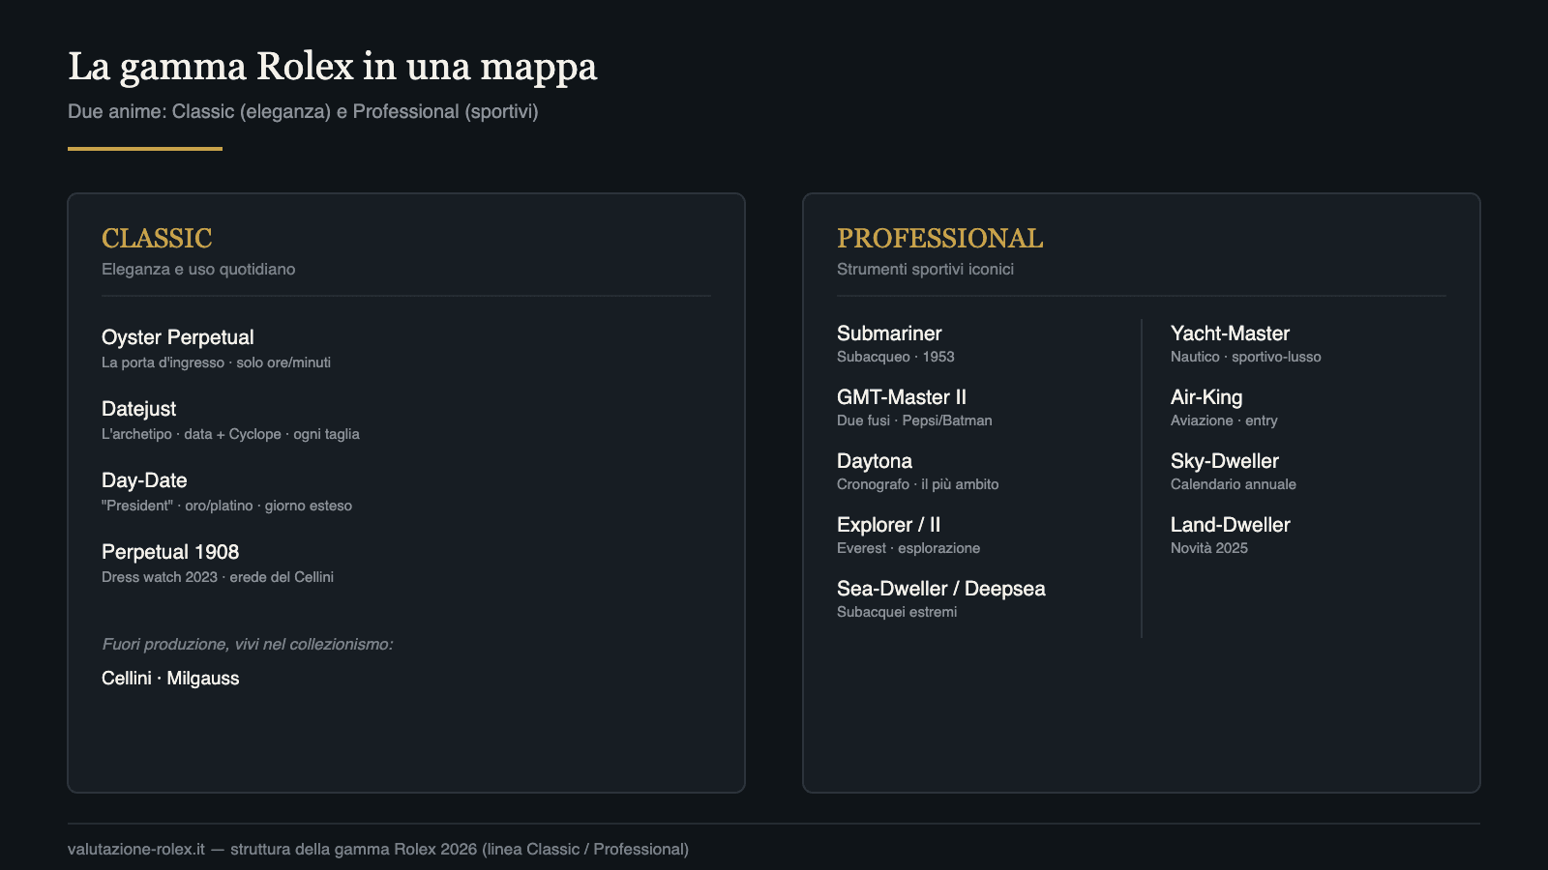Select the subtitle starting "Due anime: Classic"
This screenshot has width=1548, height=870.
point(303,111)
